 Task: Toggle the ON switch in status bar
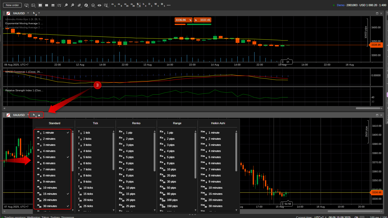point(362,217)
